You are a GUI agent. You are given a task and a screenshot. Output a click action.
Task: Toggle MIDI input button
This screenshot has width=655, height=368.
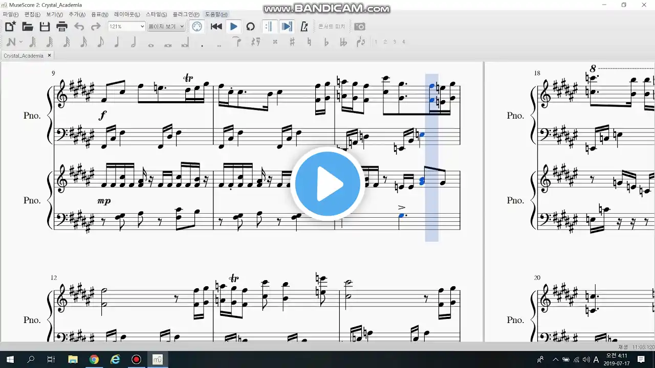(197, 27)
